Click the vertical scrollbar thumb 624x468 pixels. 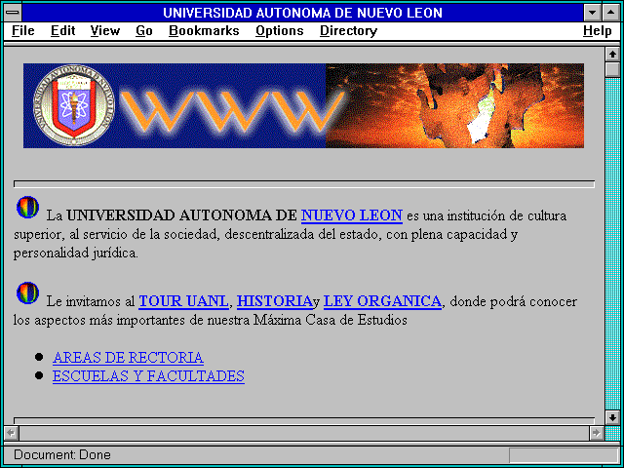[x=612, y=69]
